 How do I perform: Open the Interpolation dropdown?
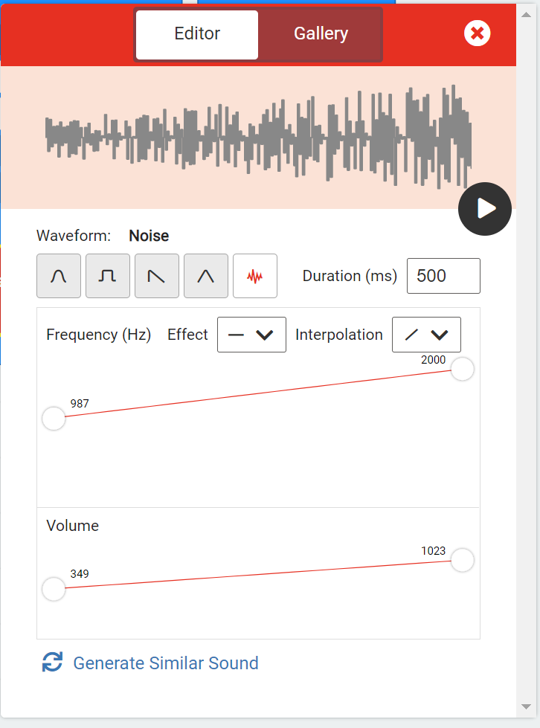tap(426, 335)
